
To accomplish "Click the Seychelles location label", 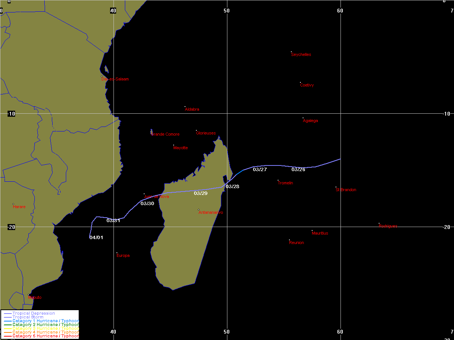I will (x=301, y=54).
